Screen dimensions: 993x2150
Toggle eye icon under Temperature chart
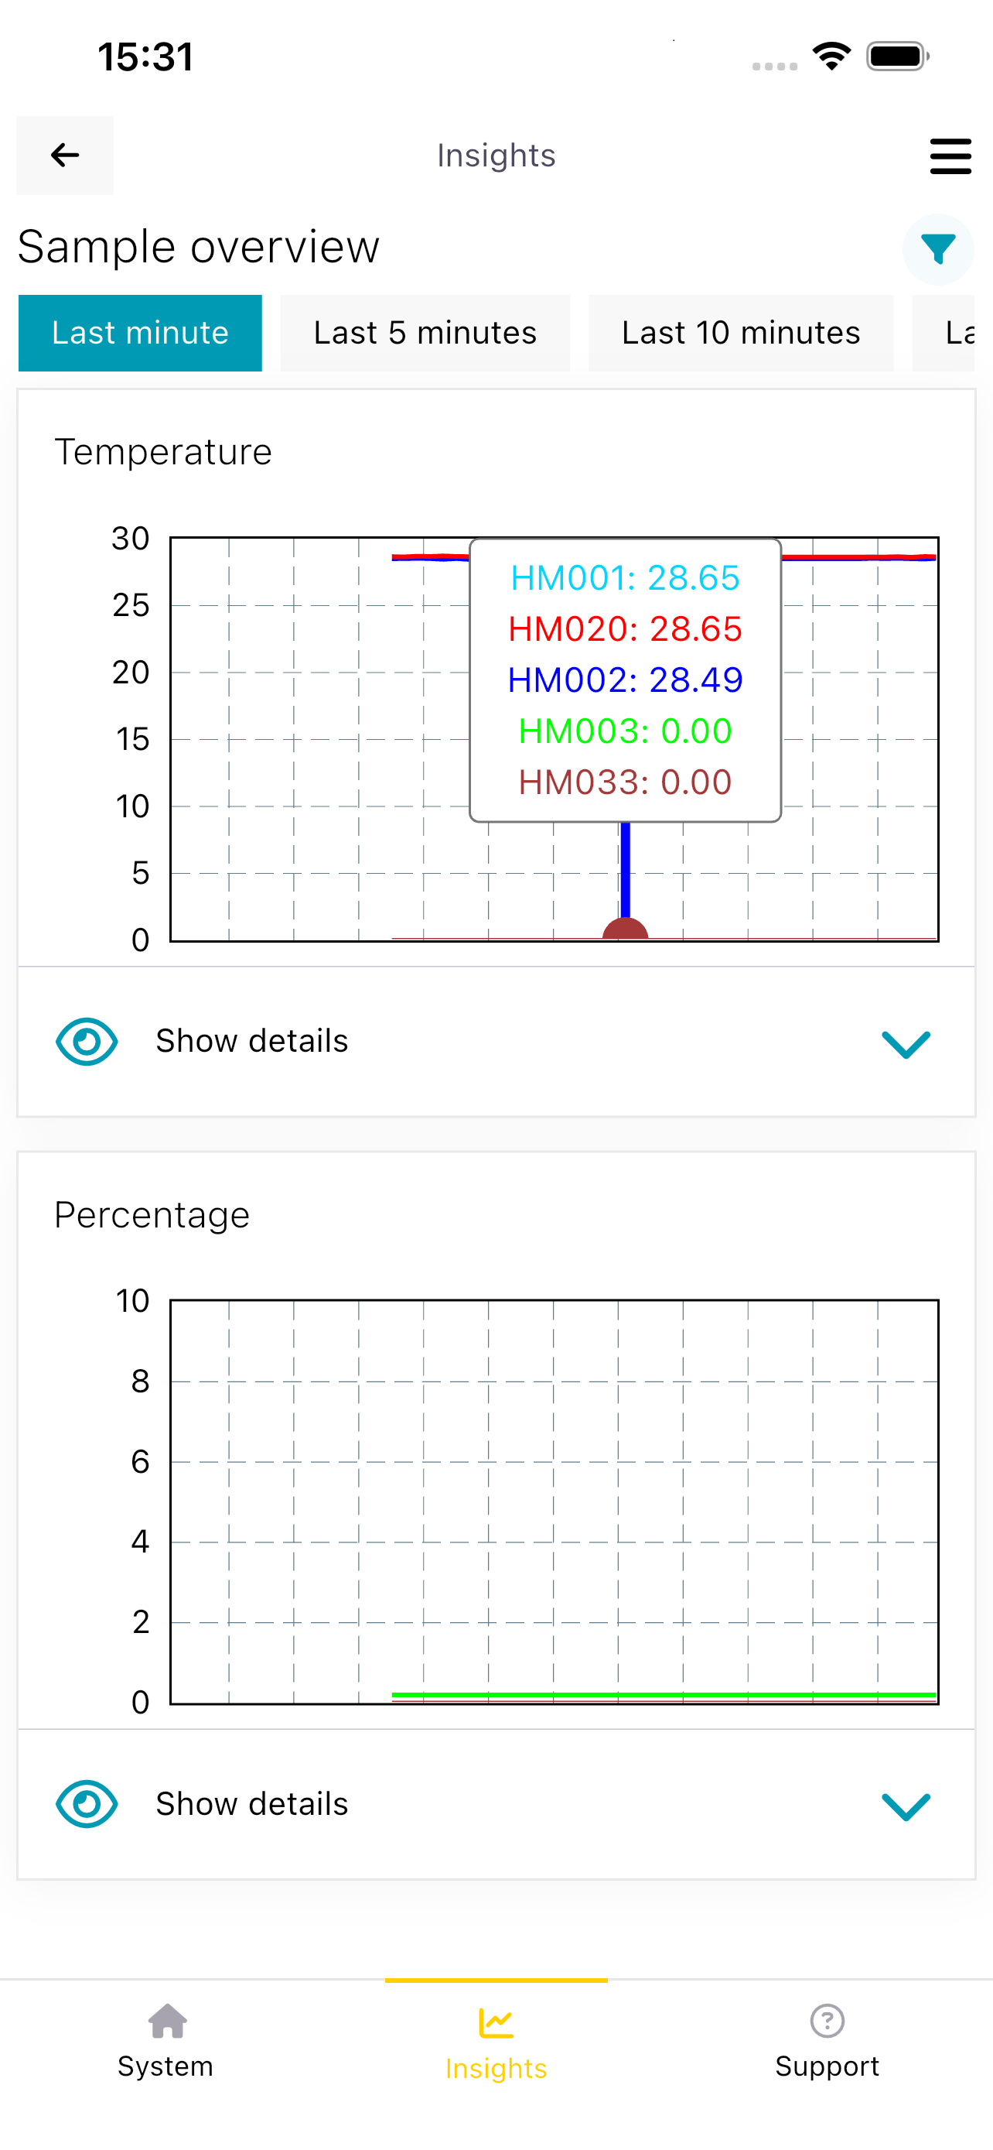tap(87, 1042)
